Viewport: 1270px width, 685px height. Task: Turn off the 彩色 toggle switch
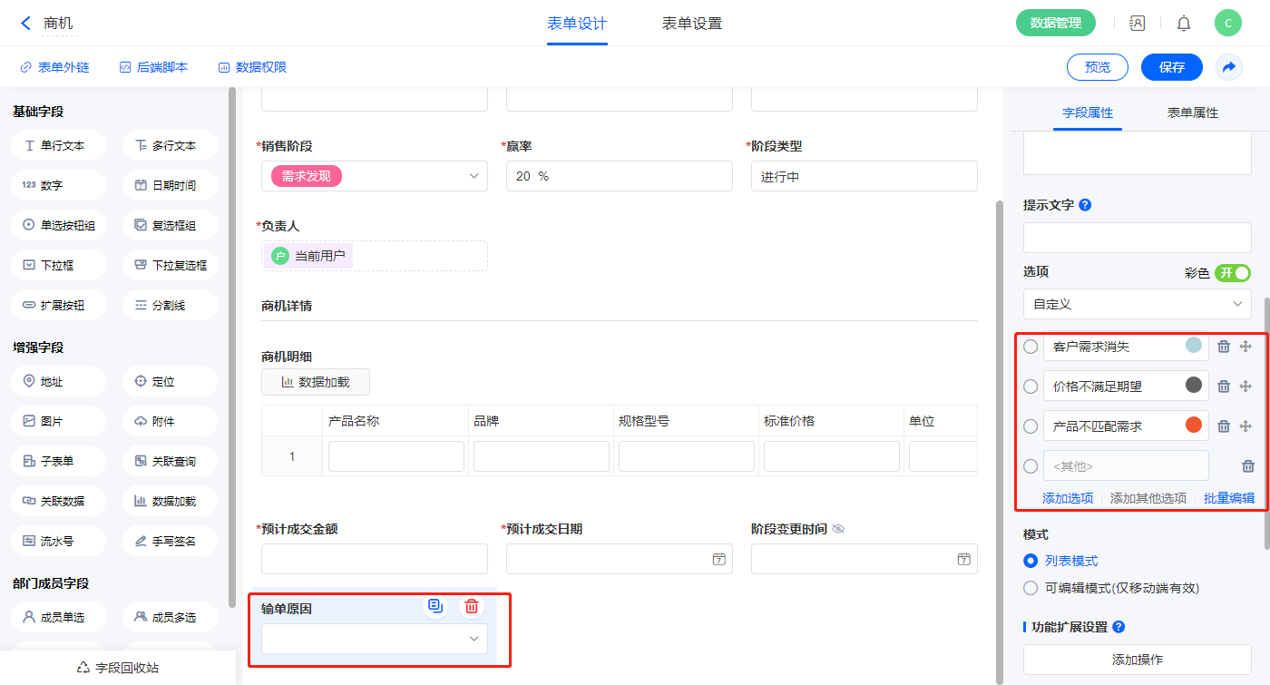pyautogui.click(x=1233, y=273)
